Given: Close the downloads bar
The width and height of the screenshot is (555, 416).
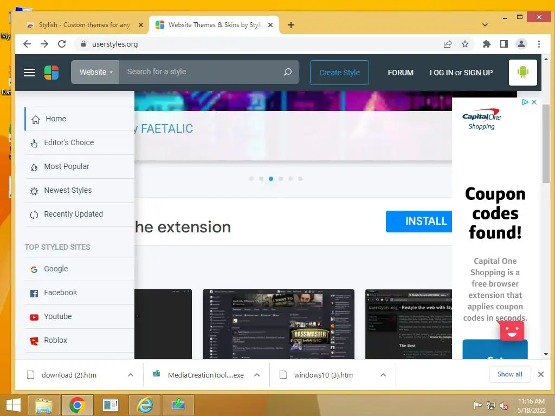Looking at the screenshot, I should (x=541, y=374).
